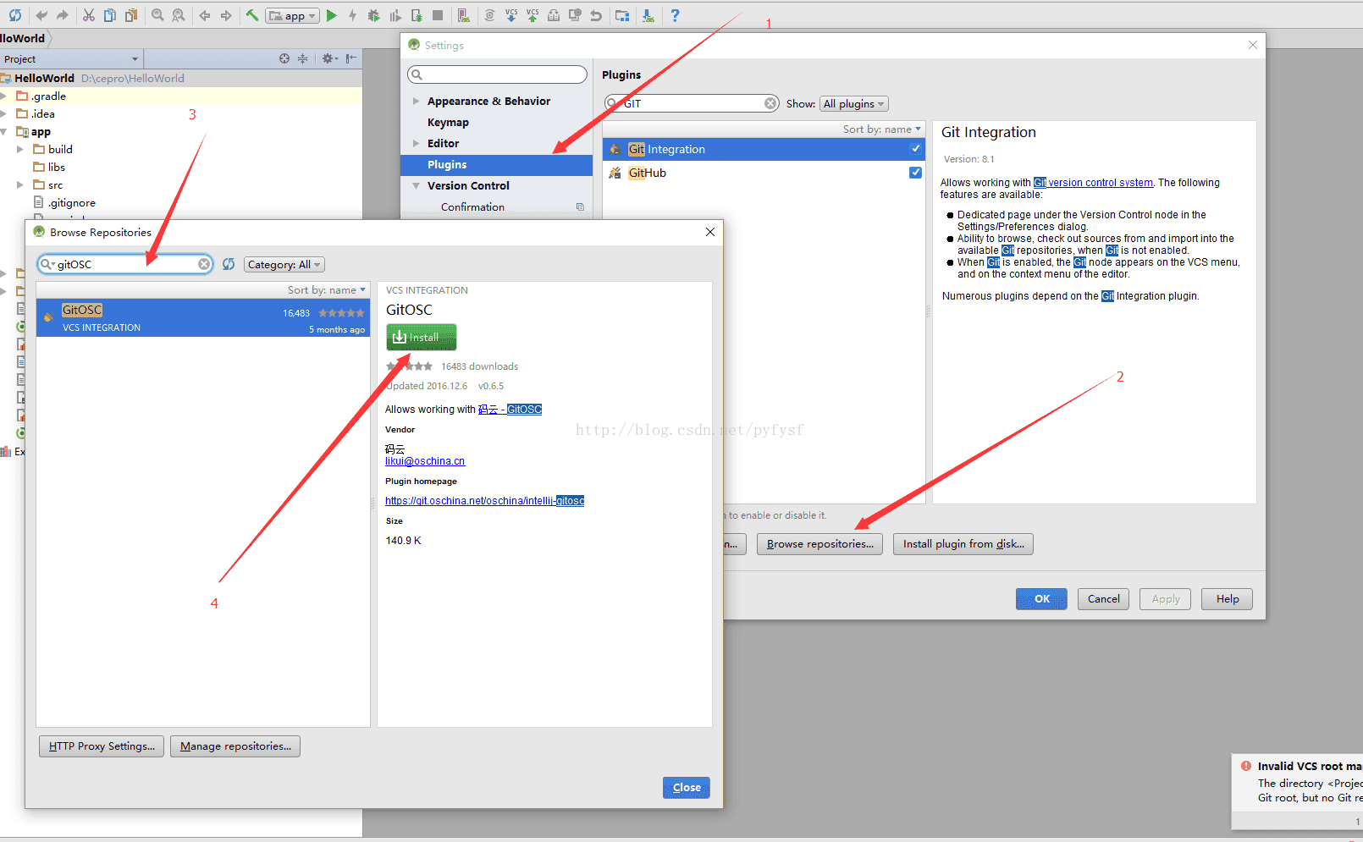Click Close in Browse Repositories dialog
1363x842 pixels.
tap(687, 787)
